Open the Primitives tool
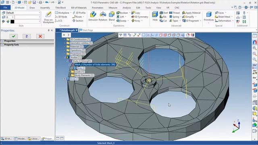This screenshot has height=145, width=258. point(209,16)
